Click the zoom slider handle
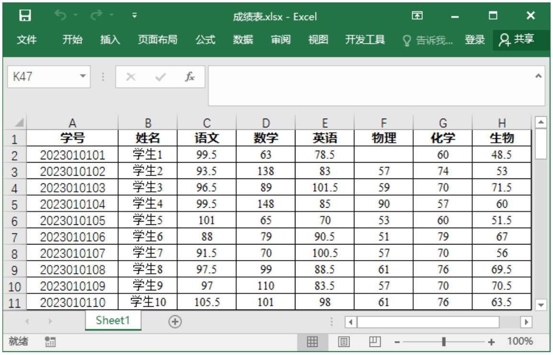The image size is (553, 355). (x=444, y=342)
